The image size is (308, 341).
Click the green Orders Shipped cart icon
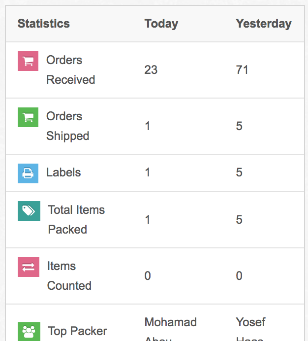tap(28, 117)
